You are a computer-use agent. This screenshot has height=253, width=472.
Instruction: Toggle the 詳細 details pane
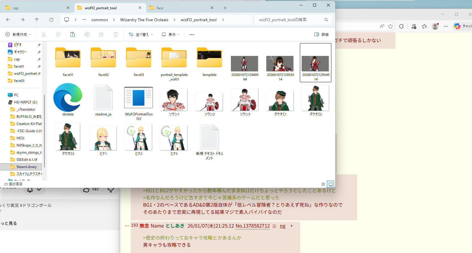coord(321,35)
